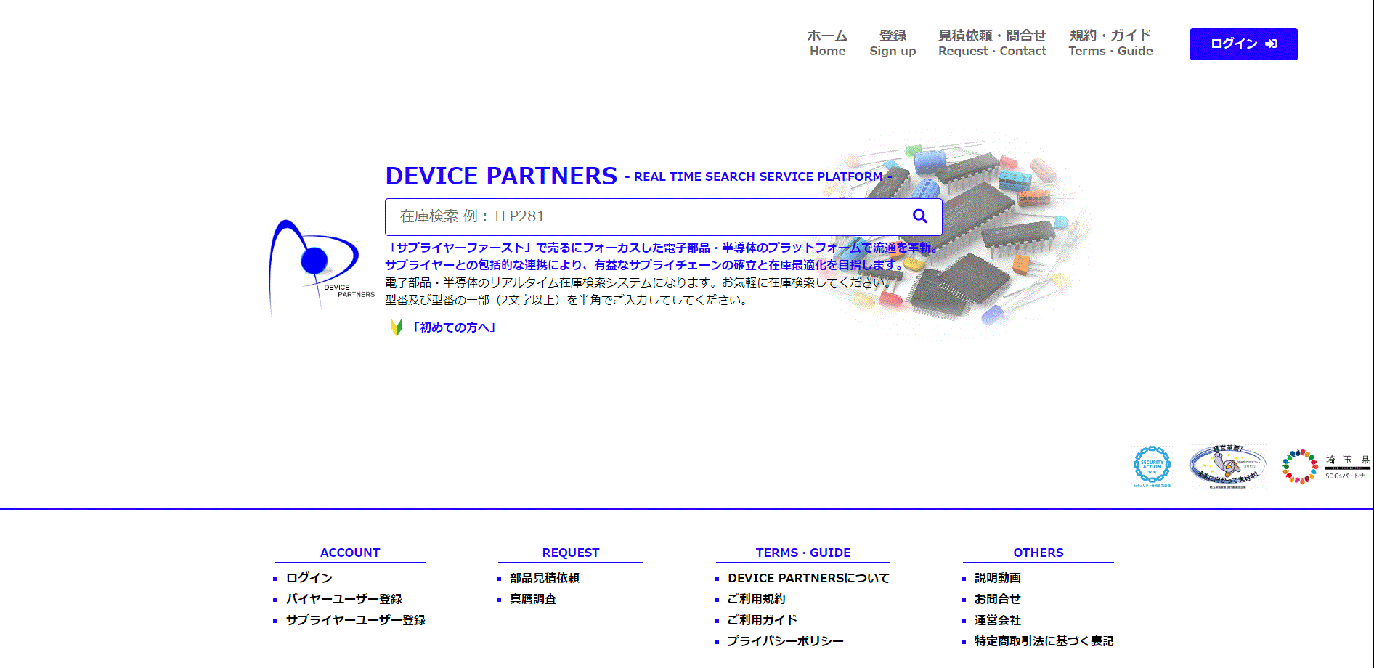Open ご利用規約 footer link
Screen dimensions: 1374x668
click(756, 599)
